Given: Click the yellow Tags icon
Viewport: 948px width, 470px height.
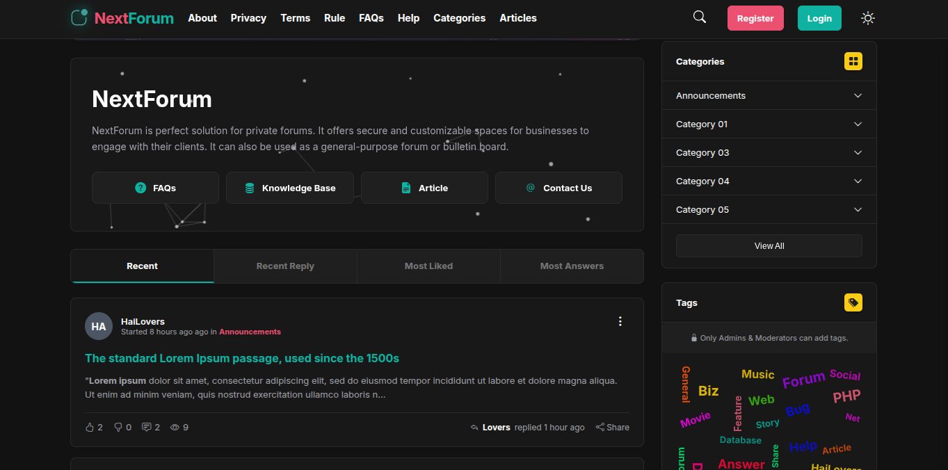Looking at the screenshot, I should [x=853, y=302].
